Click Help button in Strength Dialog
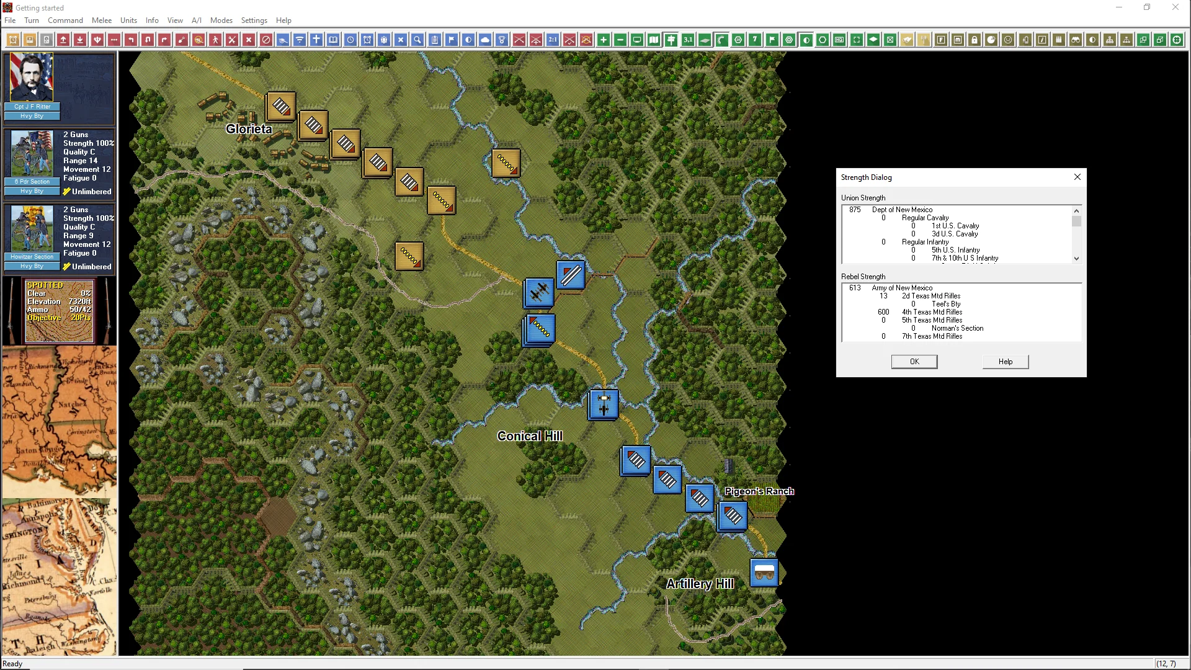 1005,362
